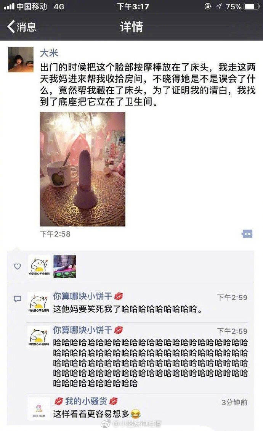Tap the signal strength bars icon

click(9, 6)
